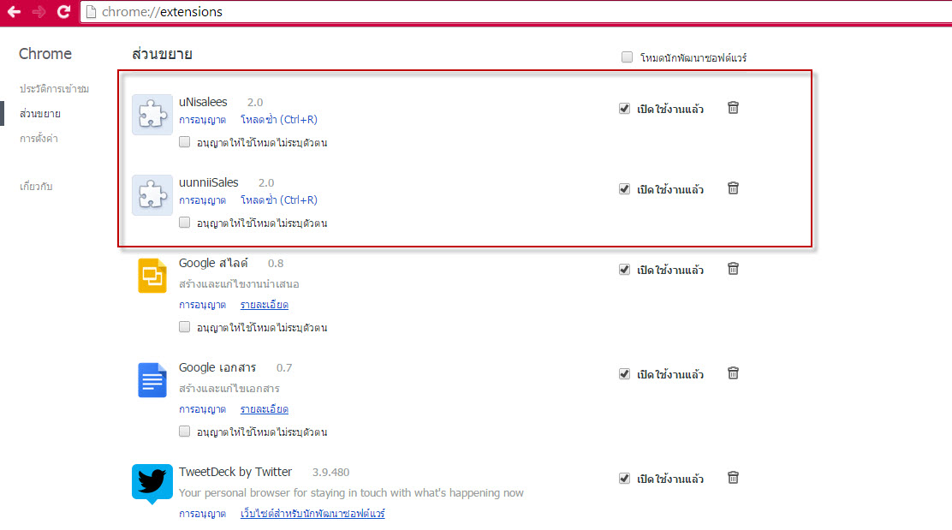Enable developer mode checkbox
The width and height of the screenshot is (952, 530).
tap(628, 57)
